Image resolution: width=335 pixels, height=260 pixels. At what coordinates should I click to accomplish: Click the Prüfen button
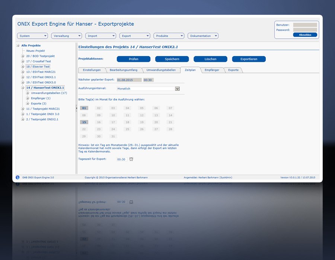pos(134,59)
